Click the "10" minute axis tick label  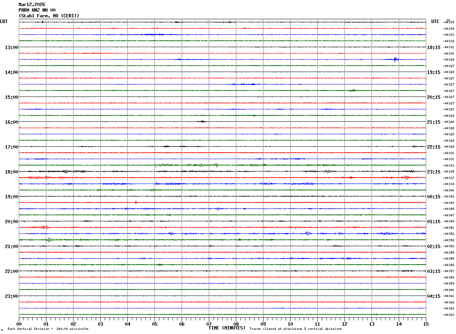coord(290,324)
